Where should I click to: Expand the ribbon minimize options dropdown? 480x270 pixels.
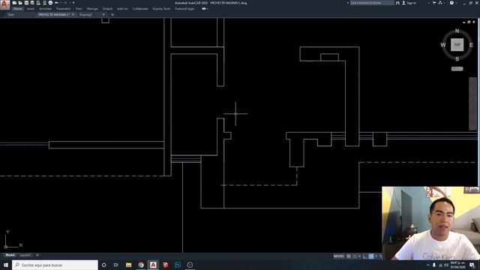point(208,9)
